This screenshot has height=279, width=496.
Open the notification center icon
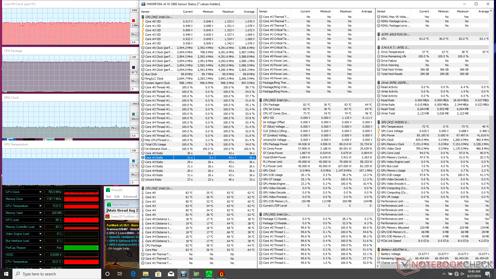pos(488,274)
